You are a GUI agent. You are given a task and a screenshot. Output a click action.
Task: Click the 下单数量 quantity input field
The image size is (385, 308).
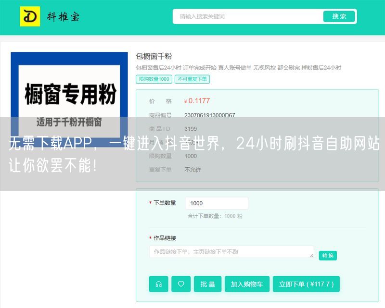(x=217, y=203)
